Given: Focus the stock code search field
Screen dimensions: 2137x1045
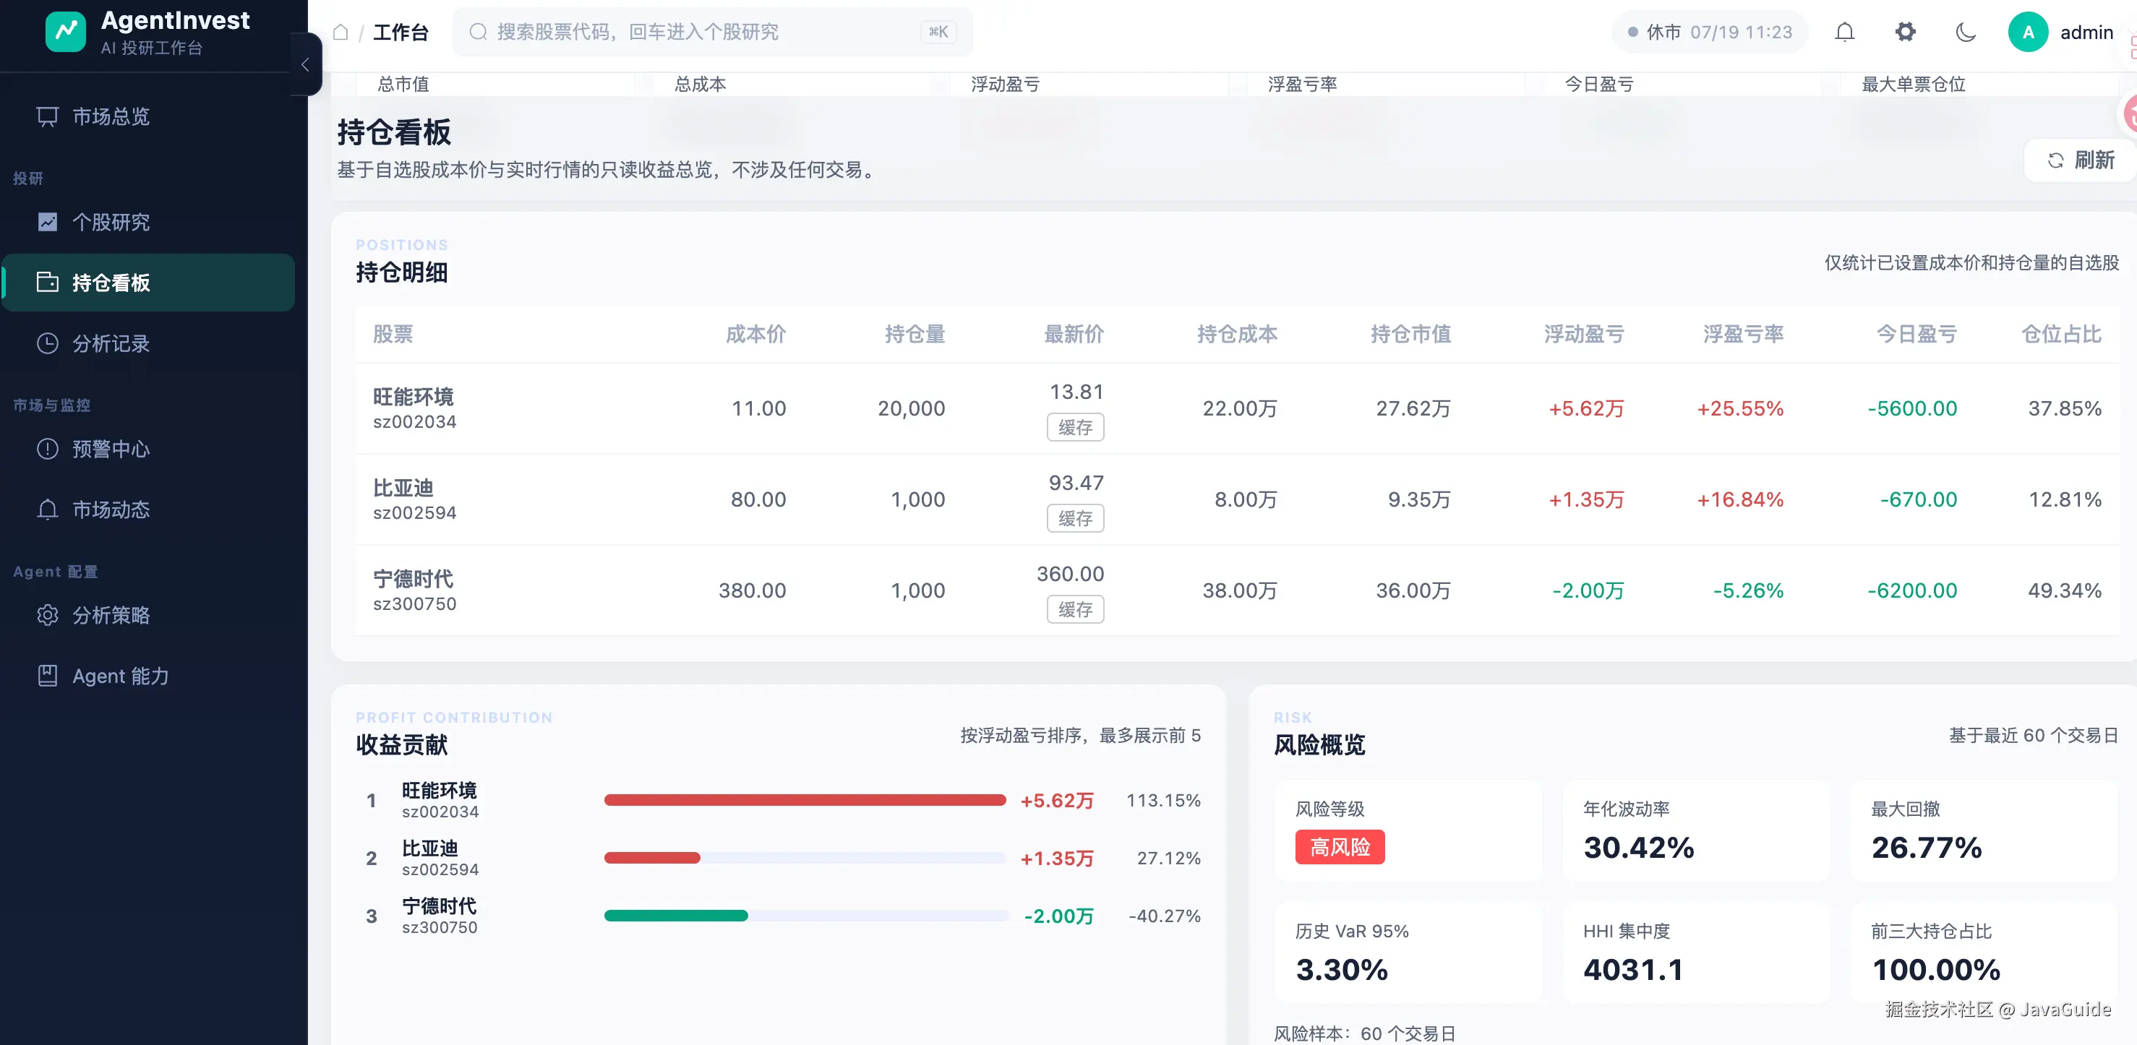Looking at the screenshot, I should [712, 33].
